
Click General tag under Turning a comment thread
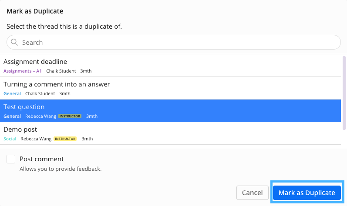(12, 93)
